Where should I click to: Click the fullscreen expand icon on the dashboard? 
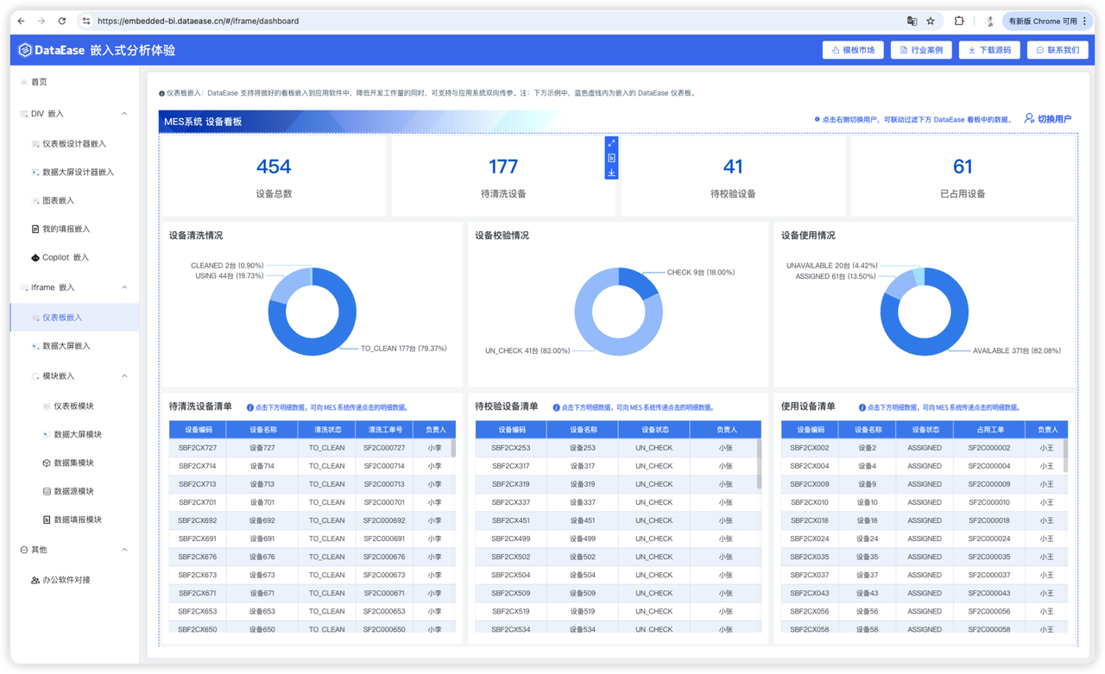(611, 143)
